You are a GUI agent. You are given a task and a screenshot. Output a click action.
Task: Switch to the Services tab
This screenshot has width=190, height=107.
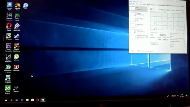pyautogui.click(x=182, y=6)
